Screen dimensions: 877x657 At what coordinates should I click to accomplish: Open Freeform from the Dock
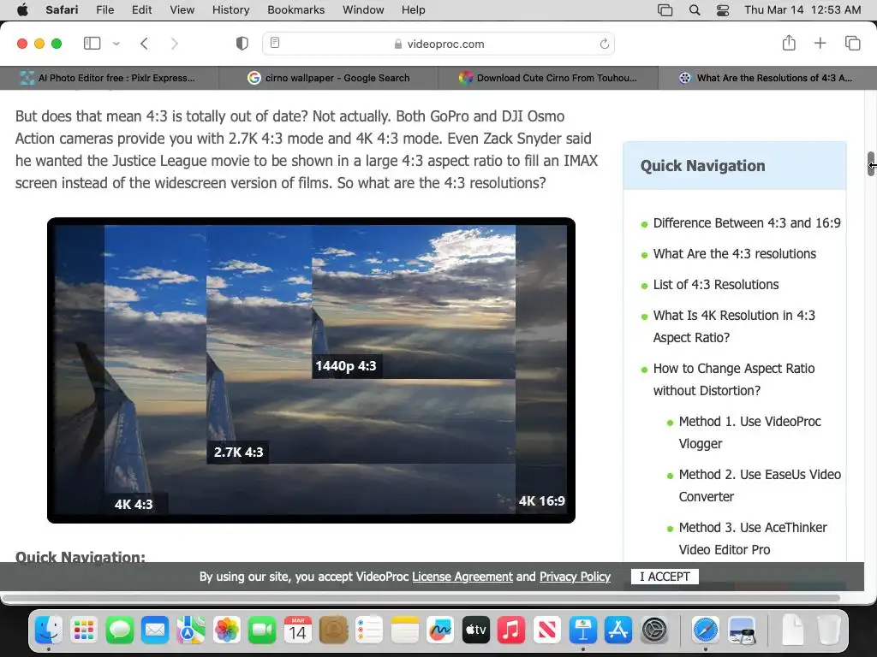[x=440, y=630]
